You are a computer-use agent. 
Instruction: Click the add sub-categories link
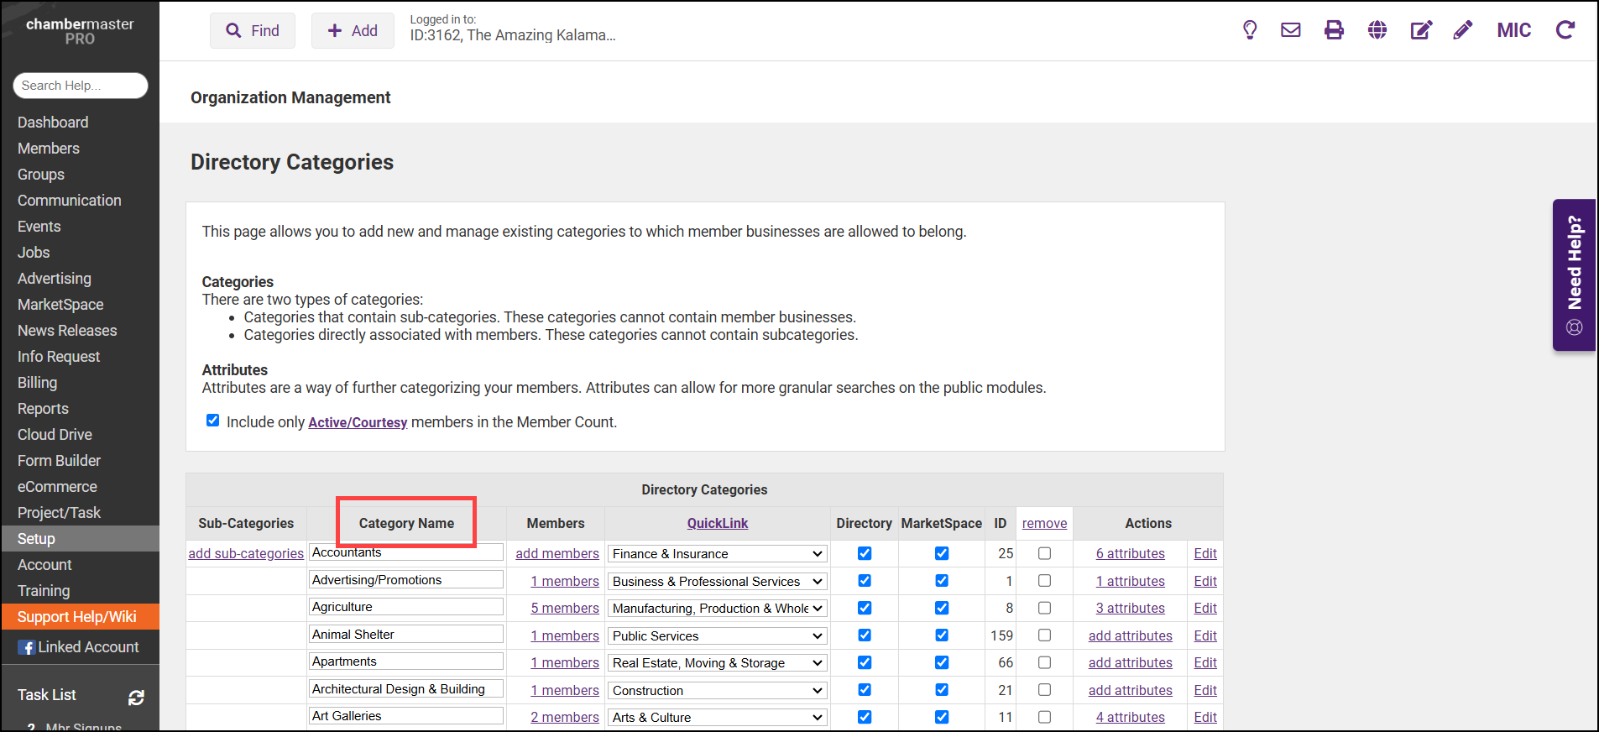click(246, 553)
